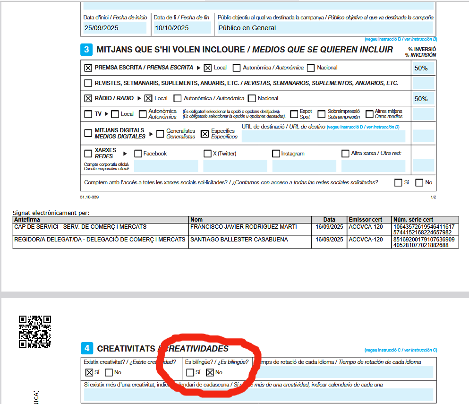Click the Data d'inici date field
Viewport: 469px width, 404px height.
pyautogui.click(x=115, y=28)
